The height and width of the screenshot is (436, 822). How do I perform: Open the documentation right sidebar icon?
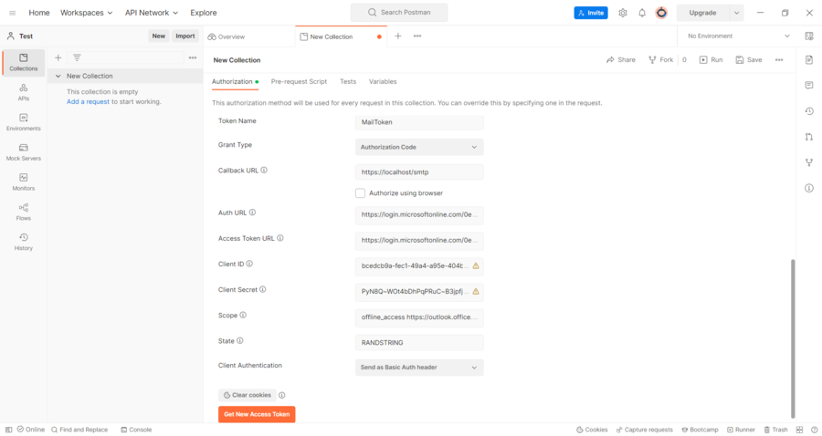[x=809, y=59]
